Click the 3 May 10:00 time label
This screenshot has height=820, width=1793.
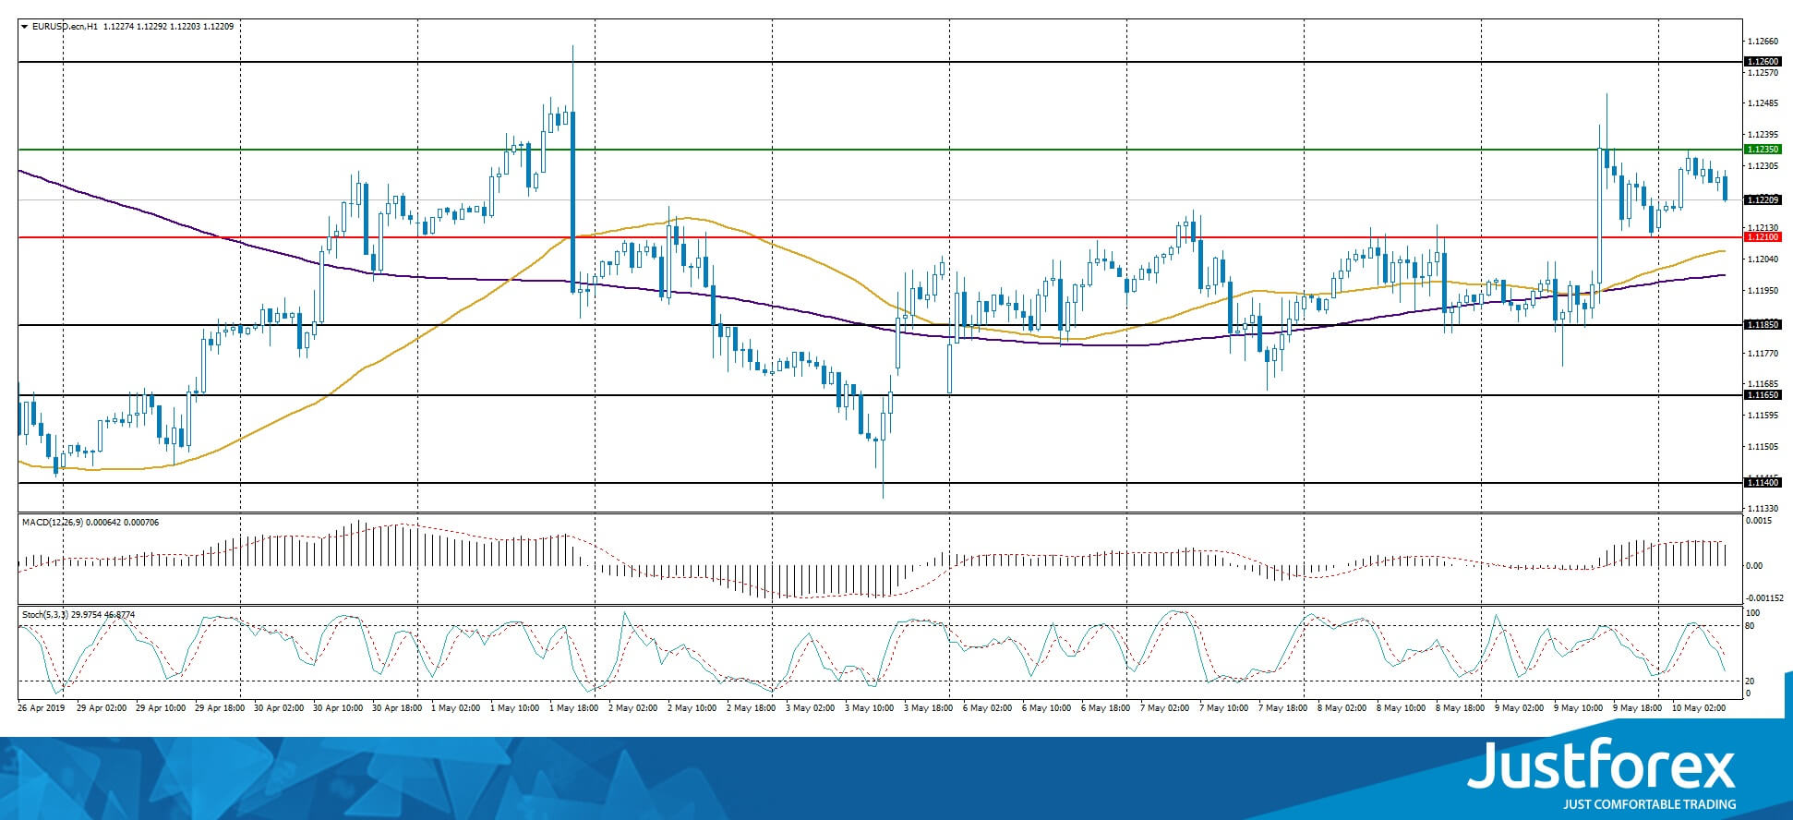[x=870, y=708]
